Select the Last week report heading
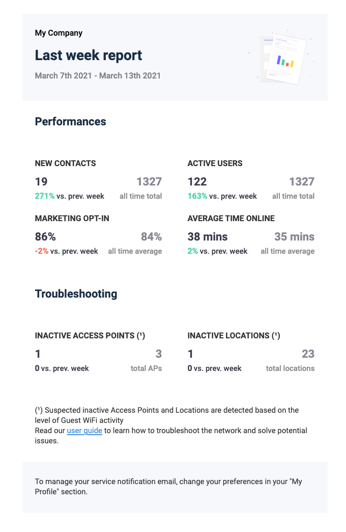 (89, 55)
